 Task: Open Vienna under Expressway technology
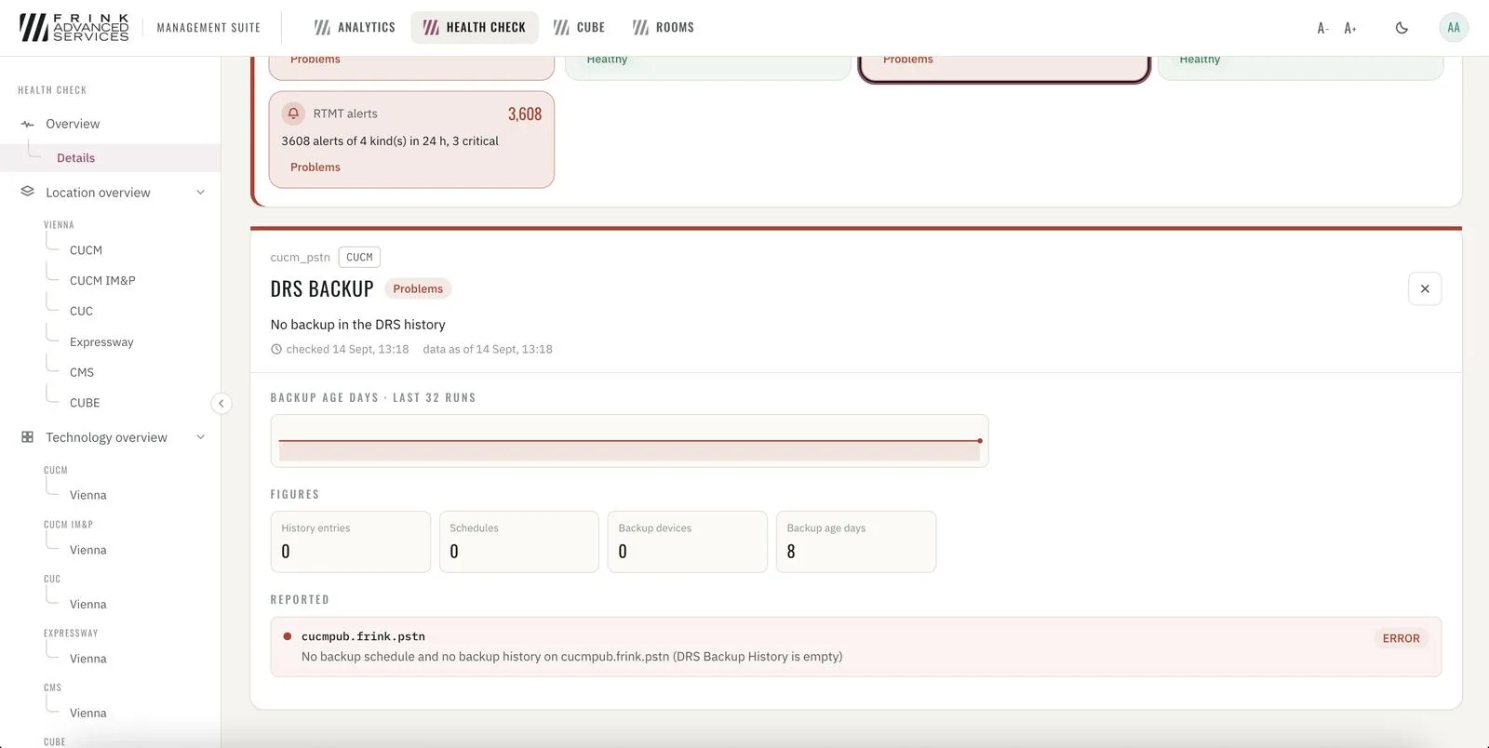tap(88, 659)
